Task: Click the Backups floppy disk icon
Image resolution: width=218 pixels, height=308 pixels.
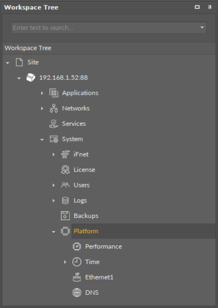Action: pos(65,216)
